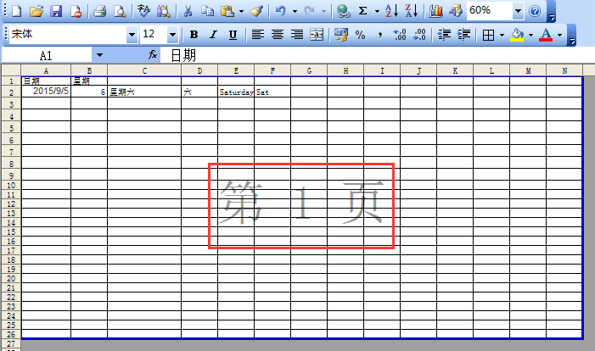Sort ascending A to Z
The height and width of the screenshot is (351, 595).
[391, 11]
